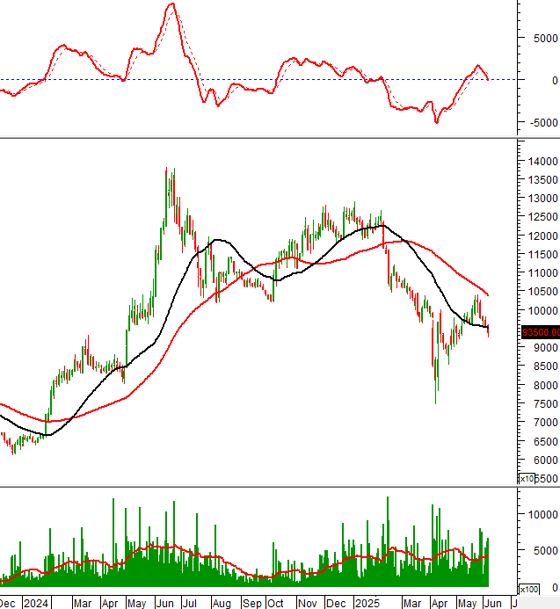The image size is (560, 609).
Task: Click the x10 scale box on price axis
Action: (527, 479)
